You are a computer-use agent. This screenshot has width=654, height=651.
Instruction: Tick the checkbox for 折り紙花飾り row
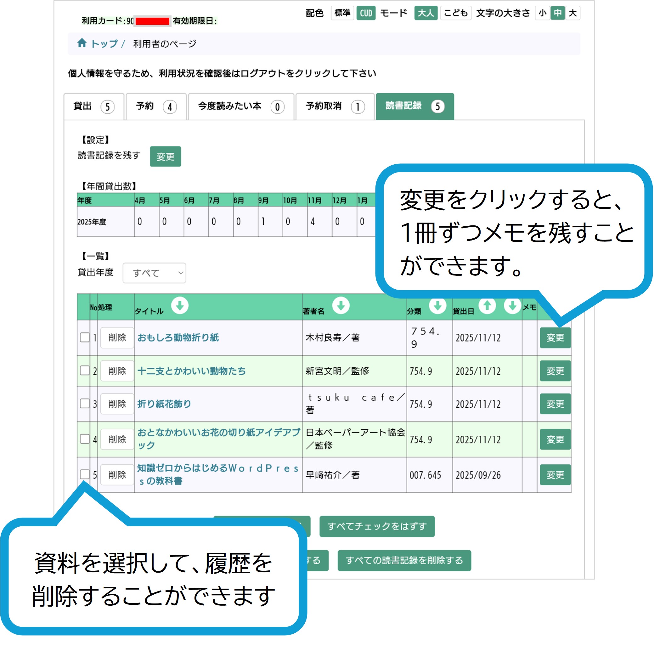point(85,404)
